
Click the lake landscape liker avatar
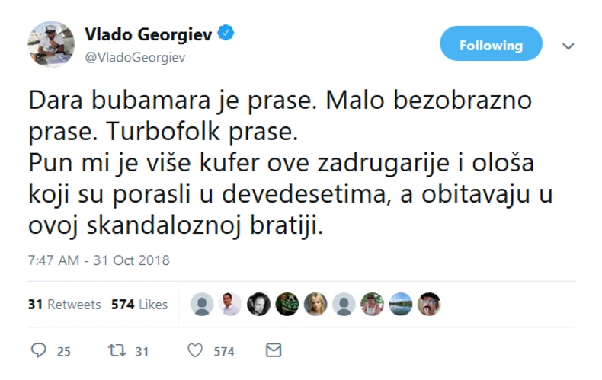(x=400, y=304)
